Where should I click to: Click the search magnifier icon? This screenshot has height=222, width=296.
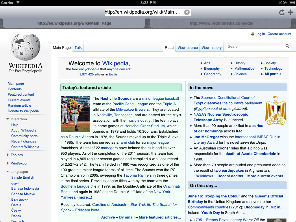[287, 46]
